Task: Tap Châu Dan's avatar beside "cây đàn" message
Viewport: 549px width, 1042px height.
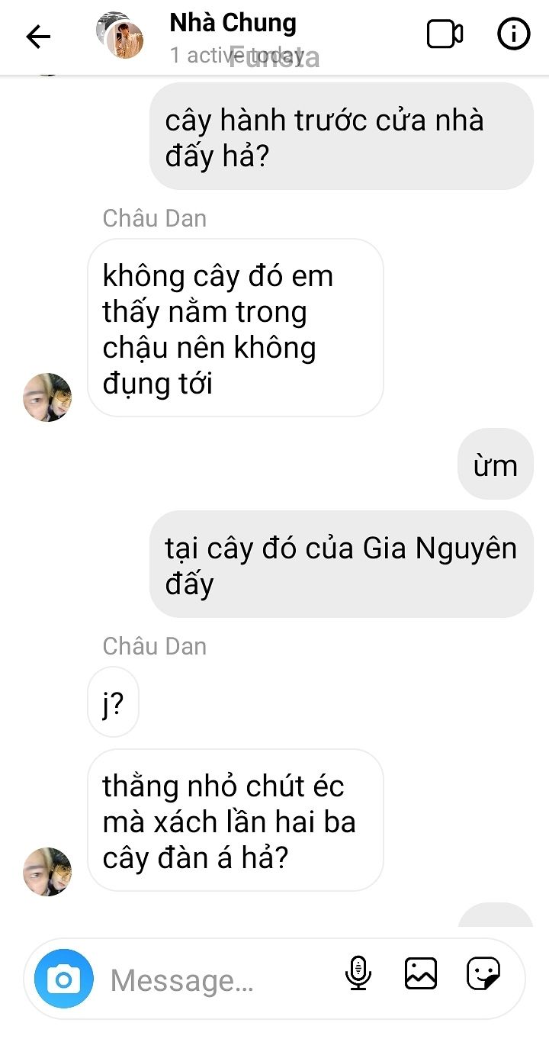Action: click(47, 871)
